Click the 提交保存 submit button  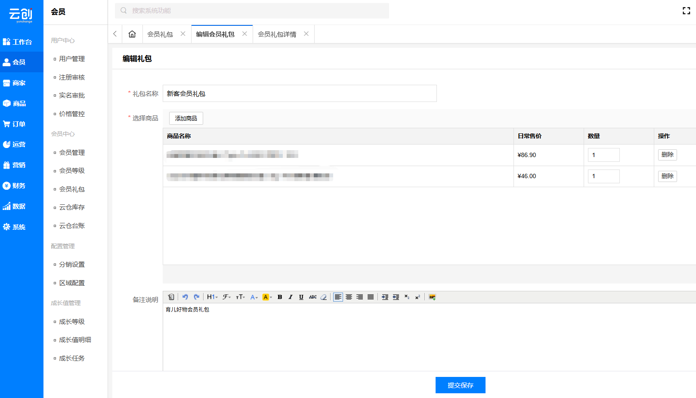(460, 385)
